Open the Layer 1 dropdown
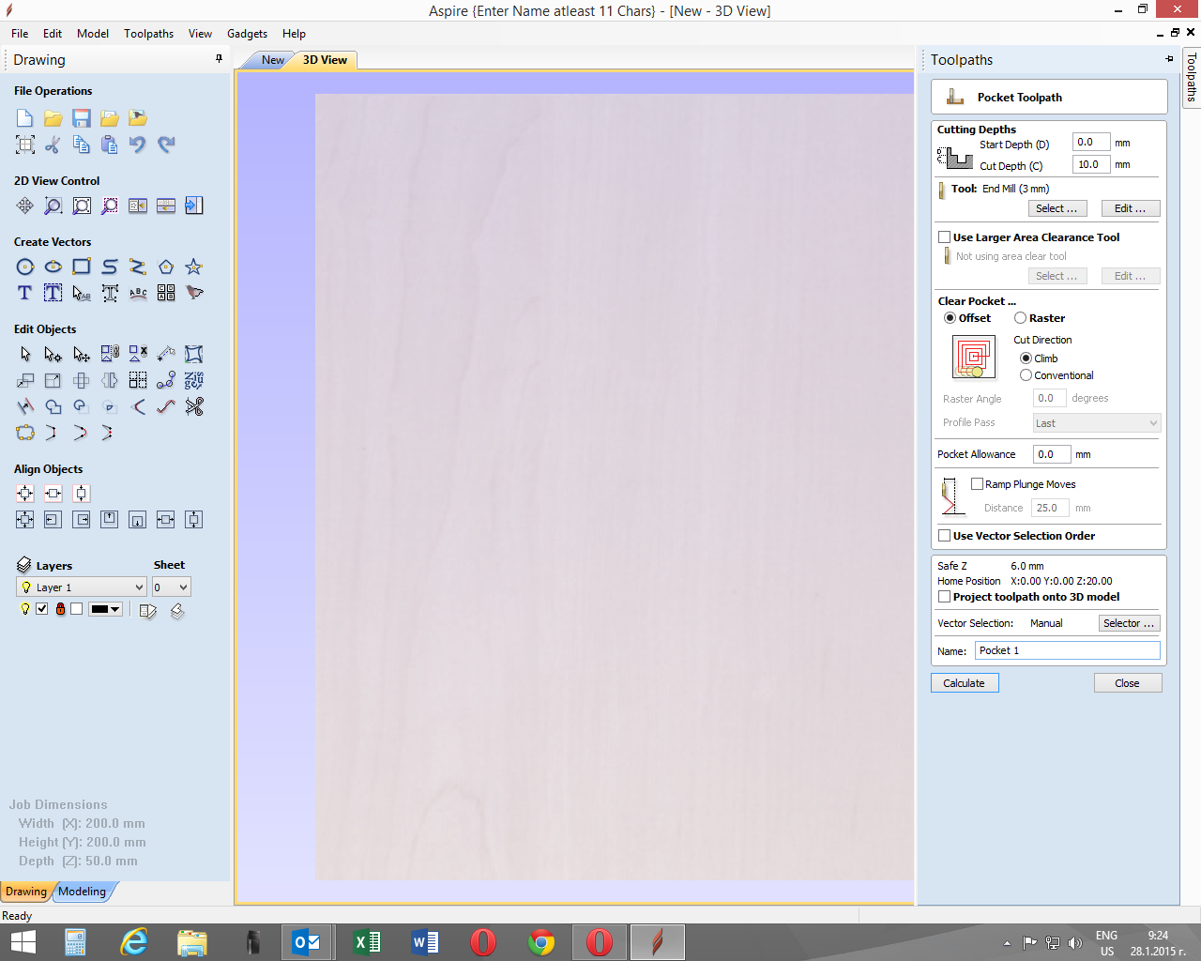Viewport: 1201px width, 961px height. [x=82, y=587]
